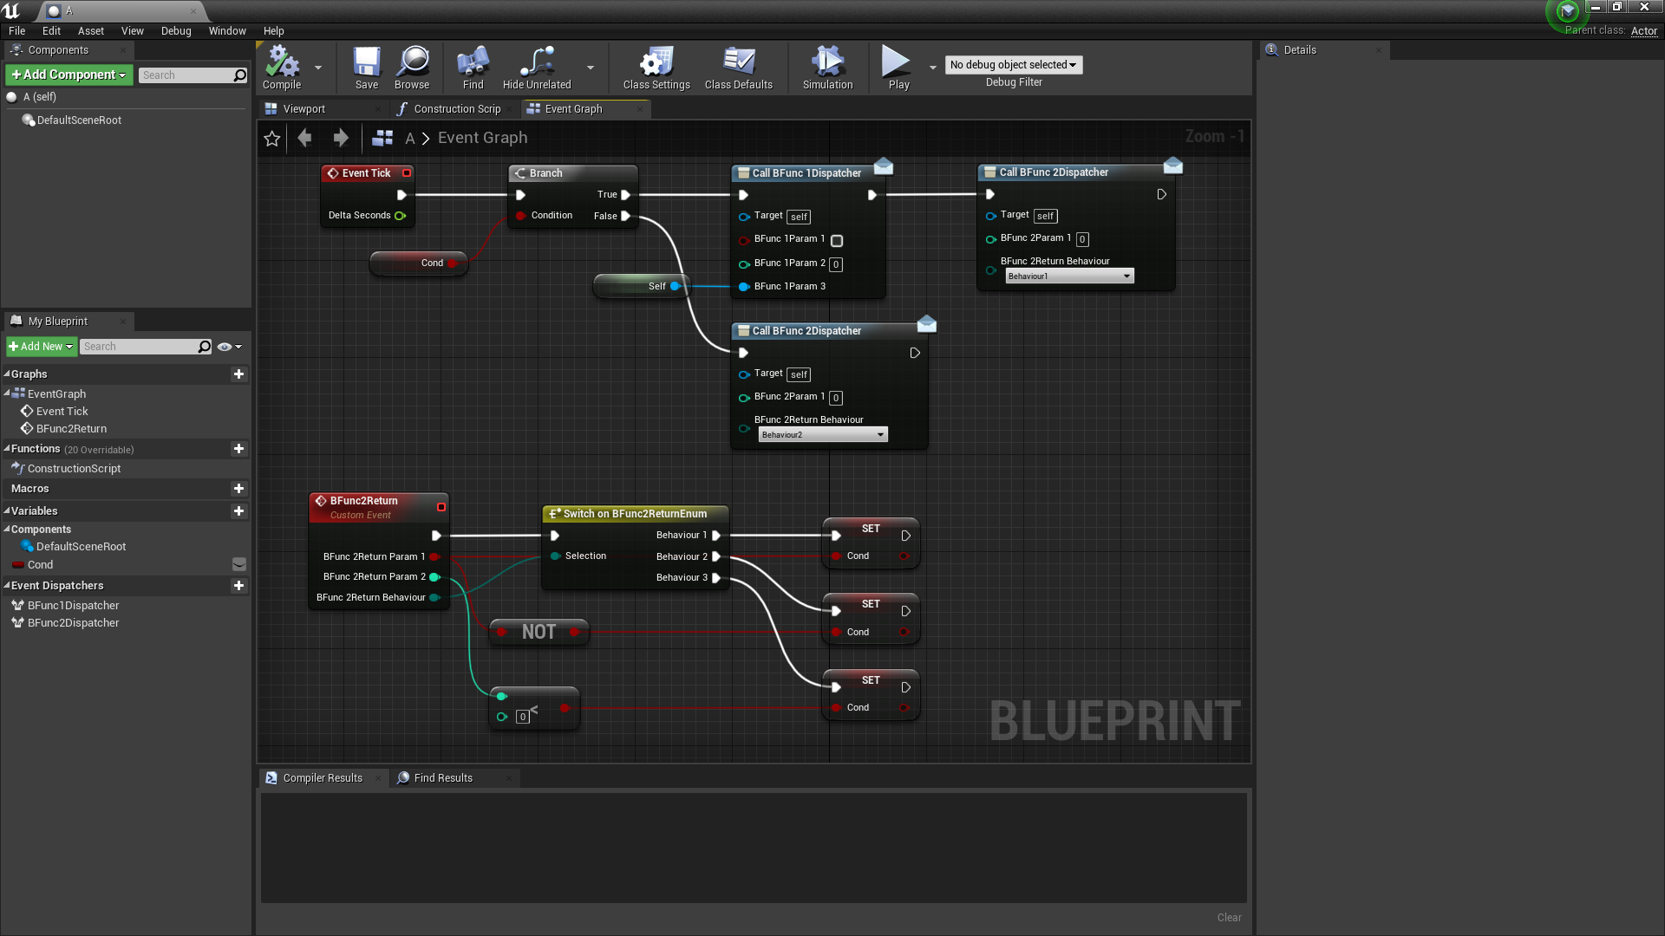
Task: Toggle visibility eye in My Blueprint
Action: pyautogui.click(x=225, y=347)
